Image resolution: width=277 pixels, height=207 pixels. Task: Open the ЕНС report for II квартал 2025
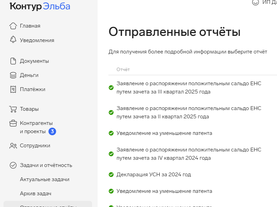[x=189, y=112]
